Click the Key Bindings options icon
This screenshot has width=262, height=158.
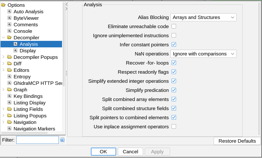tap(10, 96)
